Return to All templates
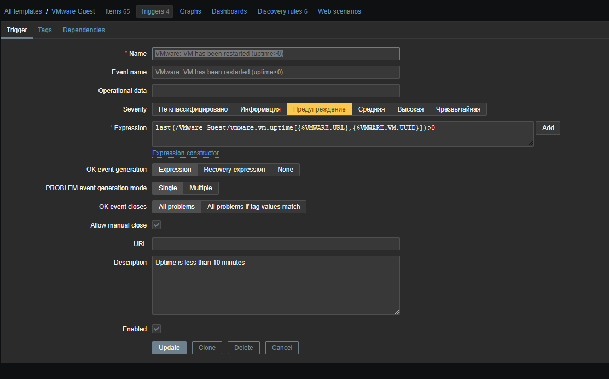 pos(23,11)
